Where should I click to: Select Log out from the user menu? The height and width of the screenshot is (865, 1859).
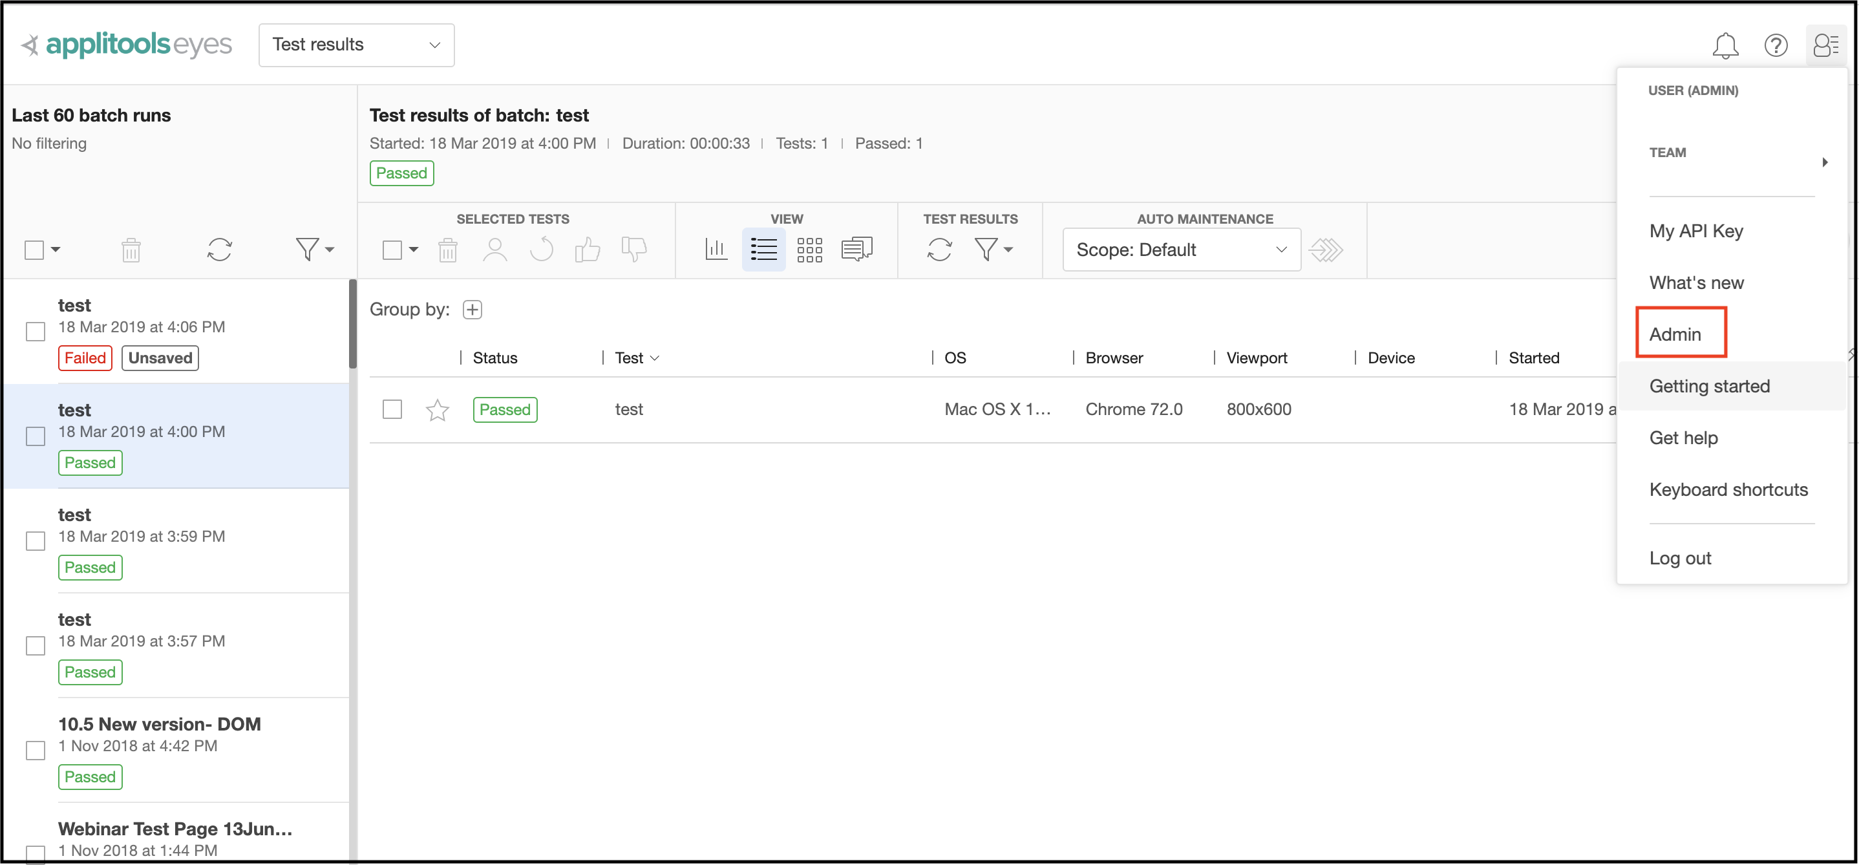tap(1681, 557)
